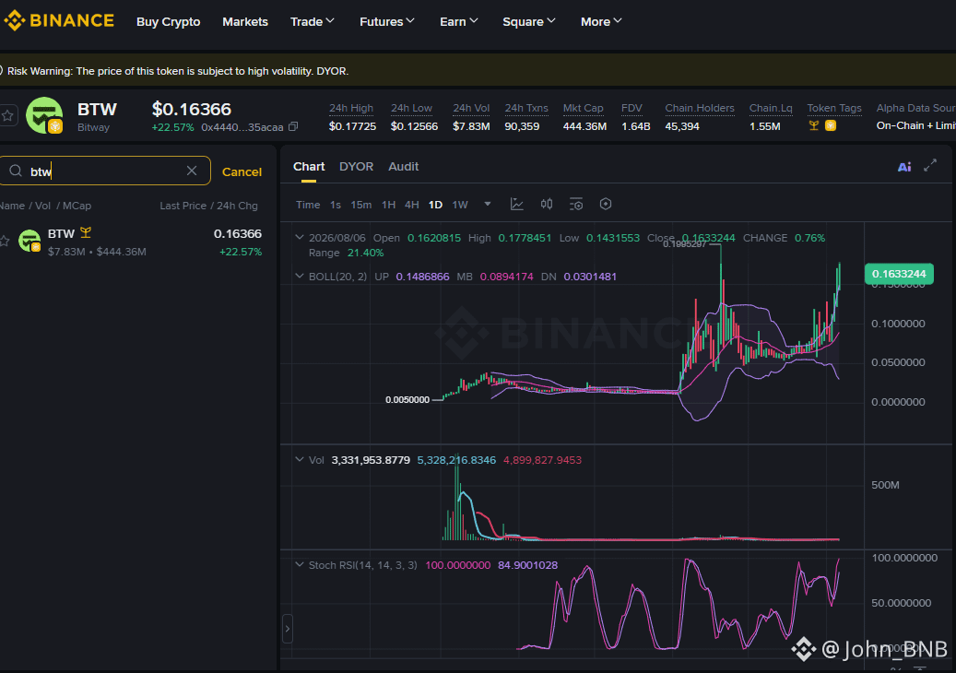The width and height of the screenshot is (956, 673).
Task: Open the AI analysis icon
Action: [x=904, y=167]
